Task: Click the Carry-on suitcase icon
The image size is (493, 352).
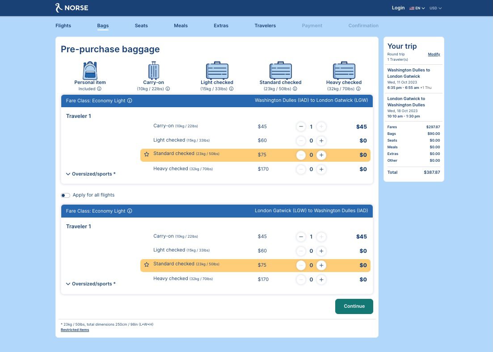Action: pos(153,70)
